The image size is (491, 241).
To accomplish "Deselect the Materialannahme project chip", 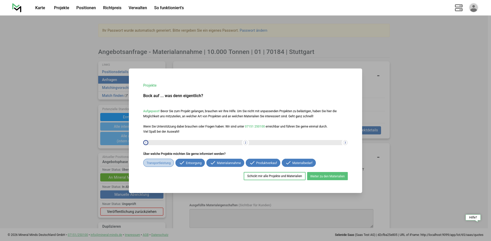I will click(x=225, y=163).
